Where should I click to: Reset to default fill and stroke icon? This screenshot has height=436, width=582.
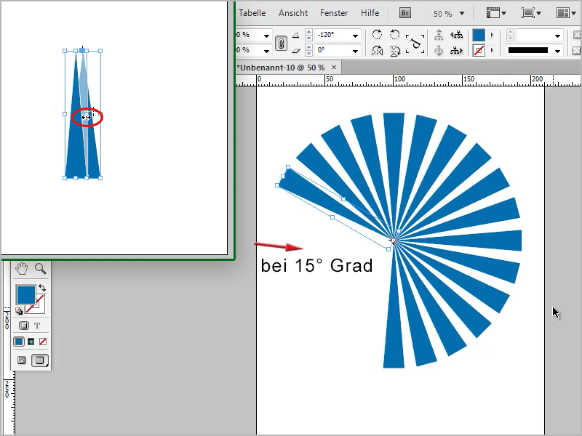tap(19, 311)
